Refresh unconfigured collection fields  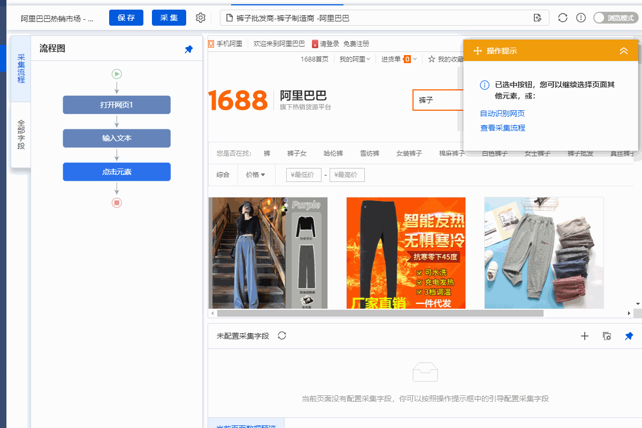(x=282, y=335)
